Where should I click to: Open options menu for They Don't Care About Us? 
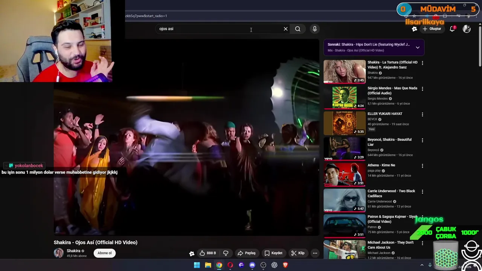tap(422, 243)
